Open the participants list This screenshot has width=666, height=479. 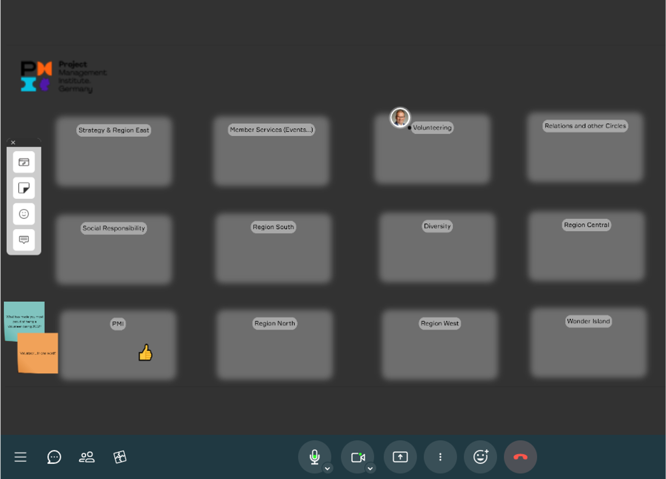pyautogui.click(x=87, y=457)
